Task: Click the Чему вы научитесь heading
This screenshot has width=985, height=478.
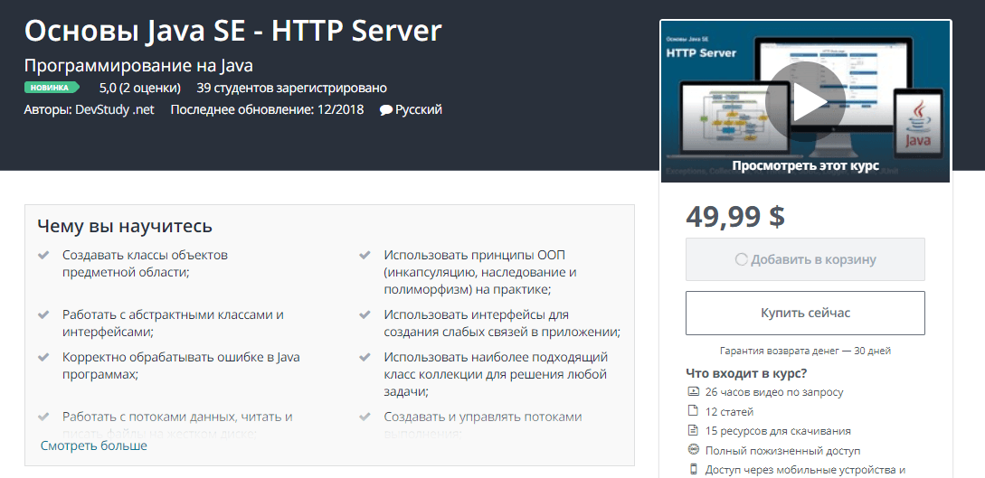Action: pyautogui.click(x=125, y=226)
